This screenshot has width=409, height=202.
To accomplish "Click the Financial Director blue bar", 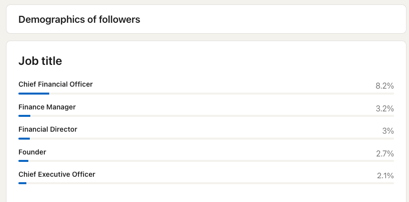I will (x=24, y=139).
